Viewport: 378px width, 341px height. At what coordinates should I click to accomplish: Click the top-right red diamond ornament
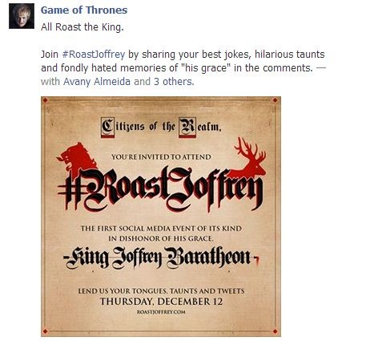[275, 100]
